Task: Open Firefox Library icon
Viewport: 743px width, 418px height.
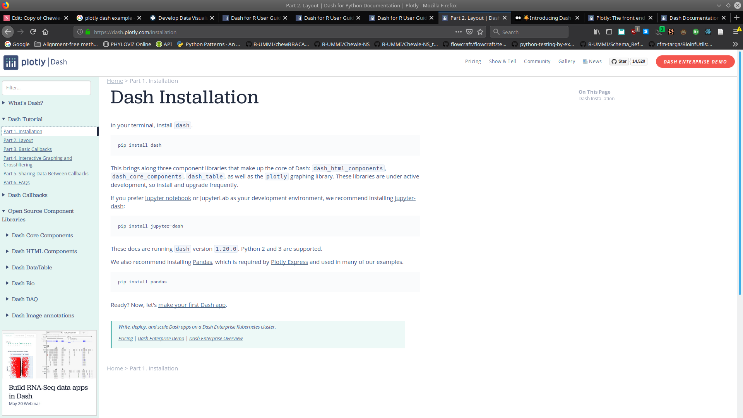Action: 597,32
